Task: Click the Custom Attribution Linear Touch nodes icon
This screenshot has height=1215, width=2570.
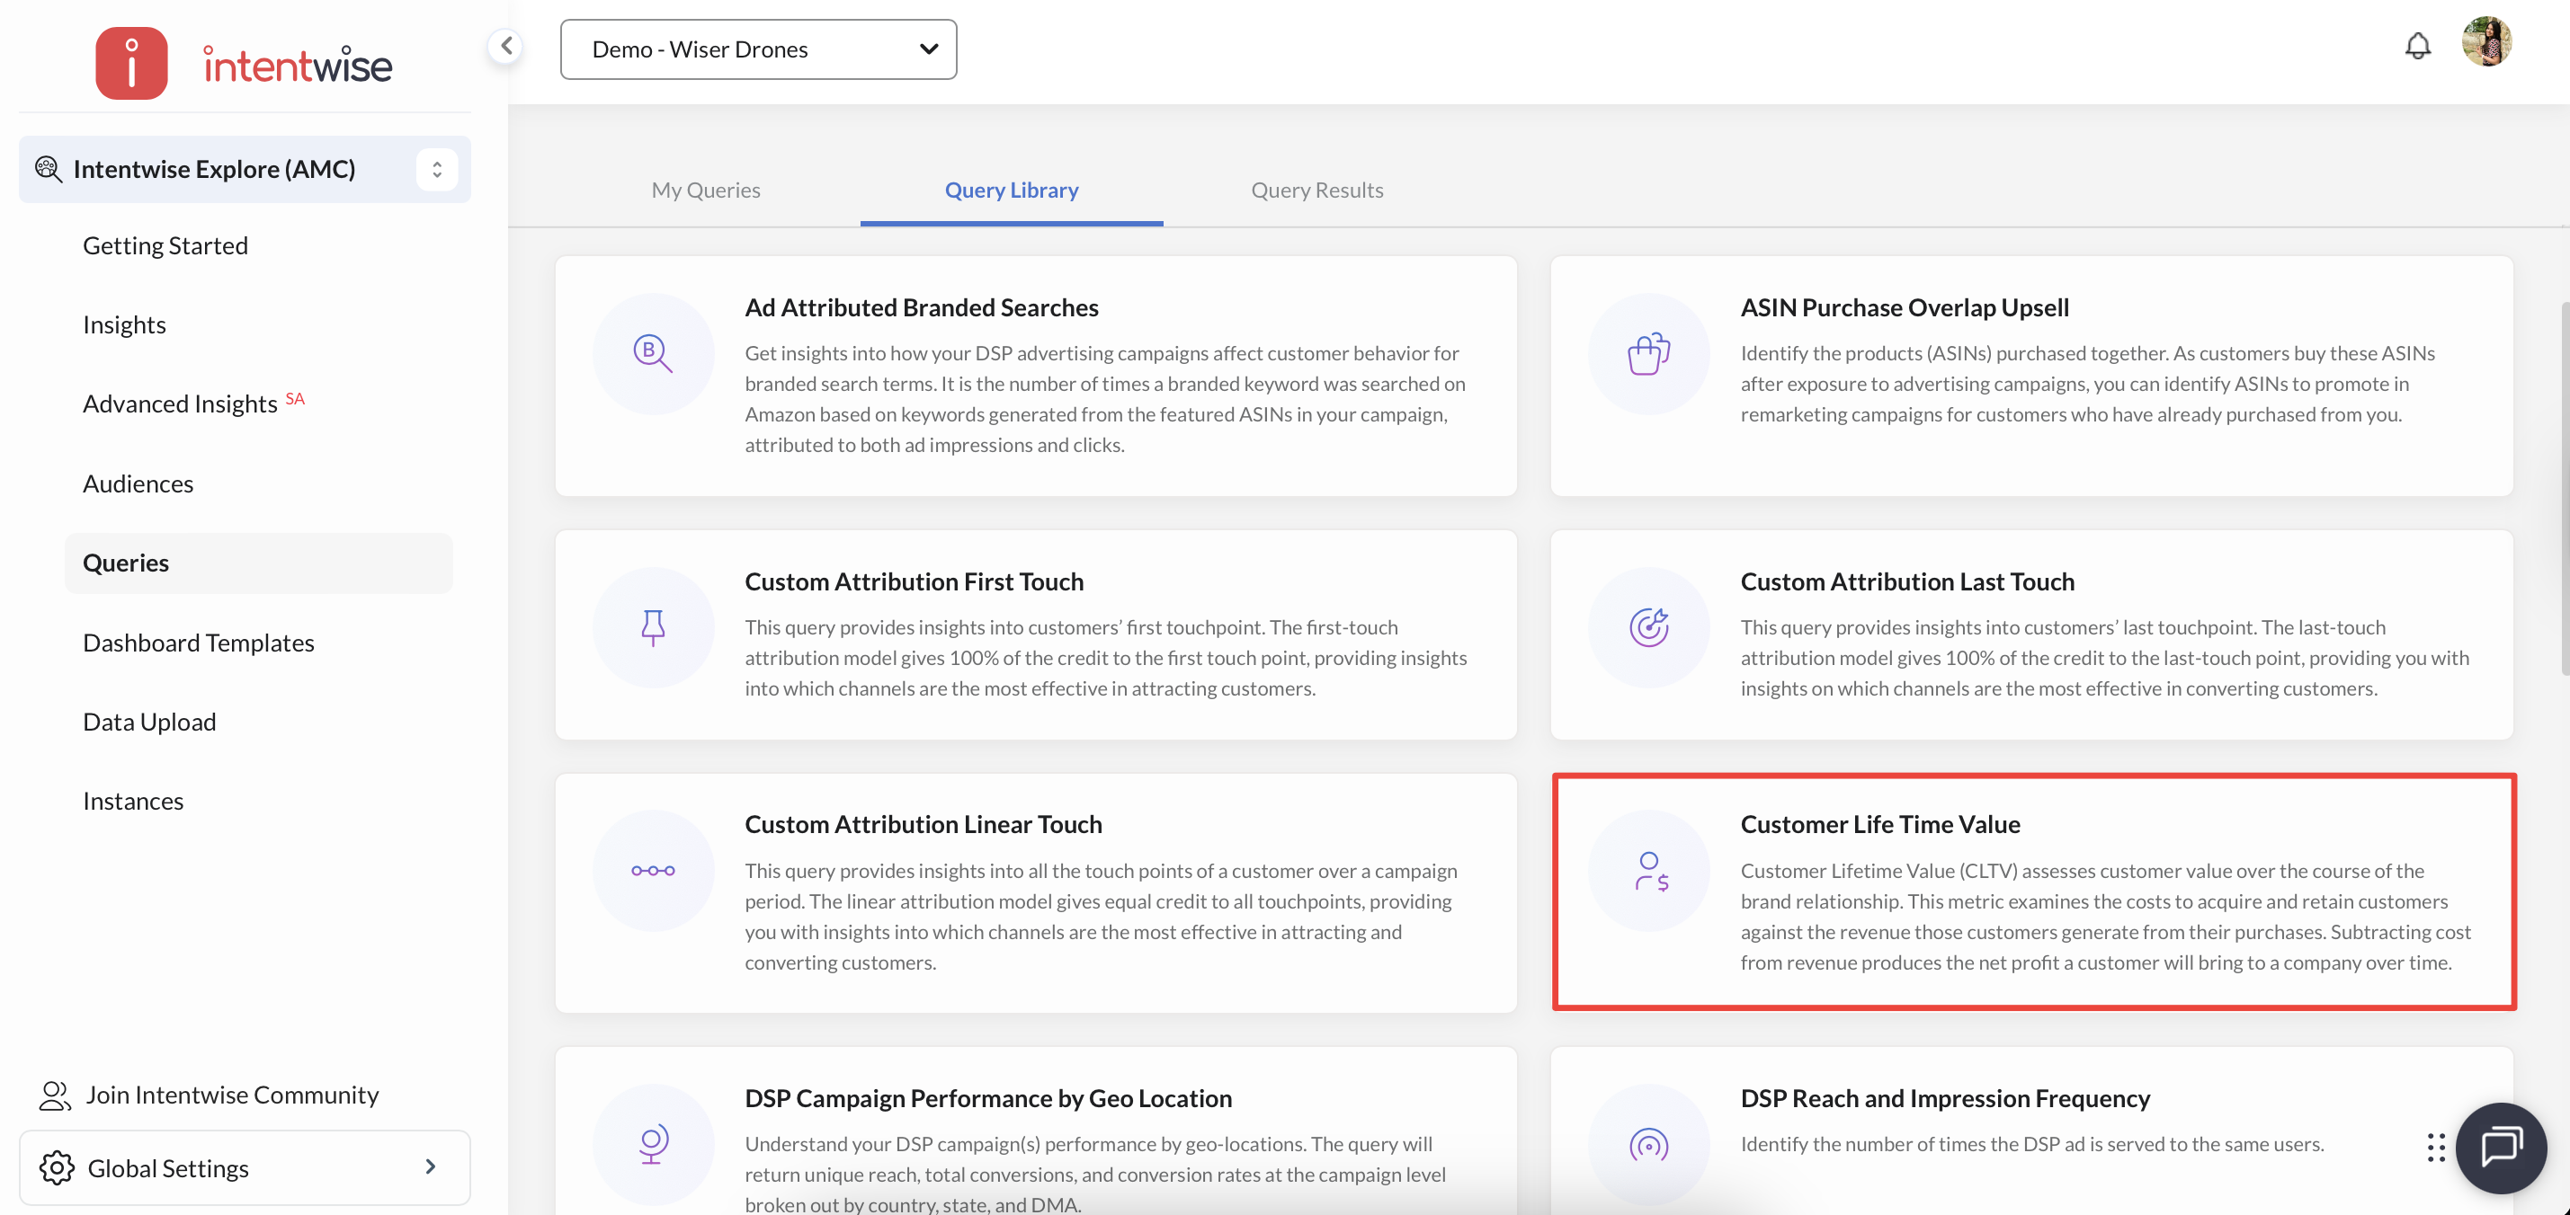Action: pos(654,871)
